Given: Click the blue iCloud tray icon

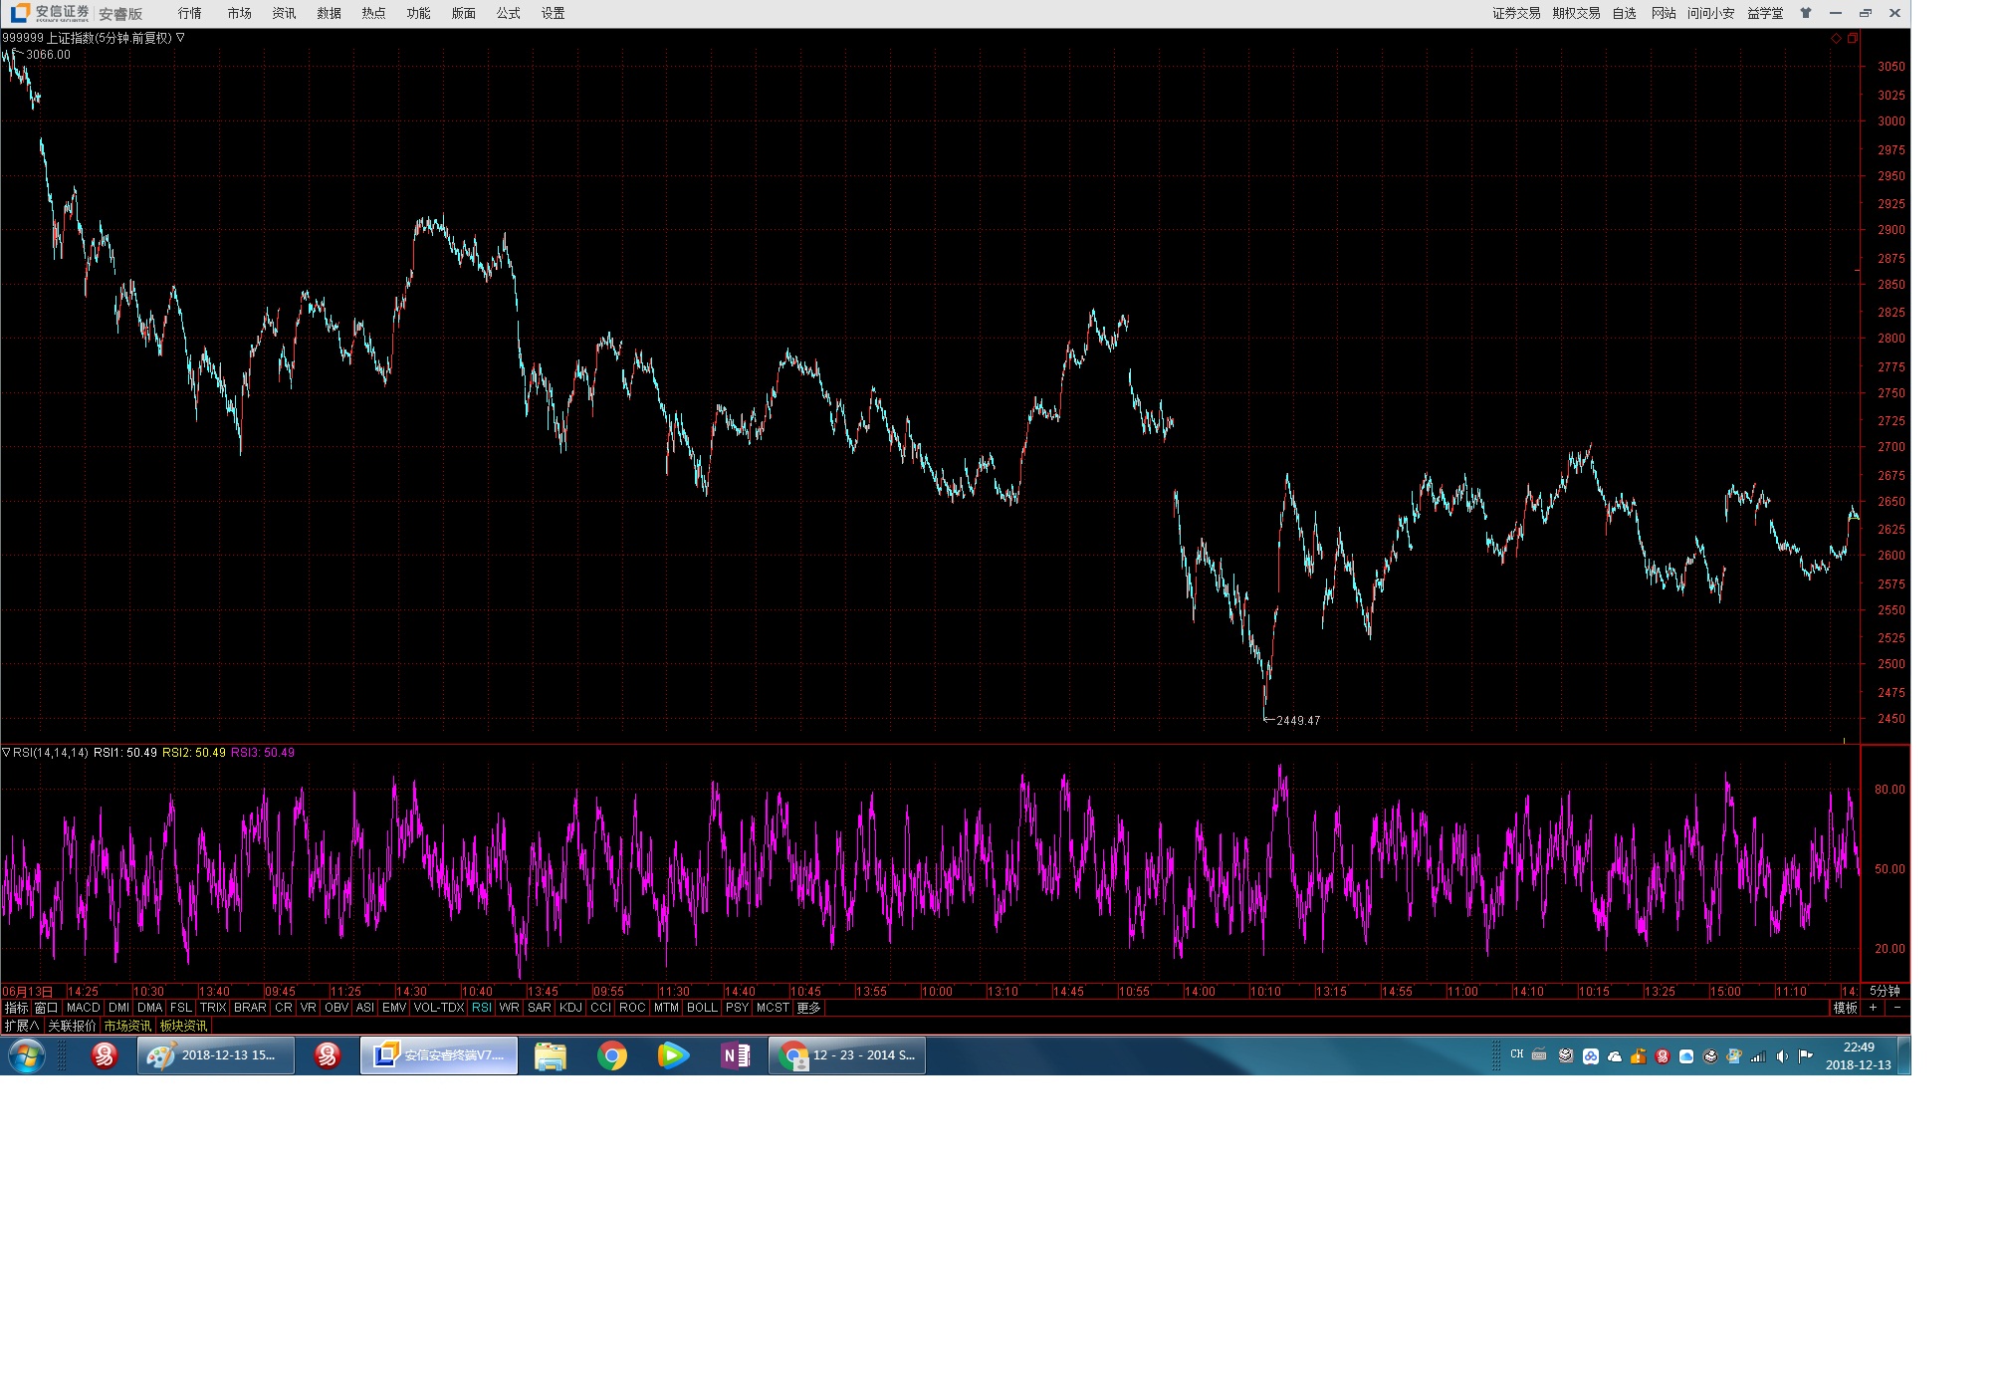Looking at the screenshot, I should [x=1686, y=1056].
